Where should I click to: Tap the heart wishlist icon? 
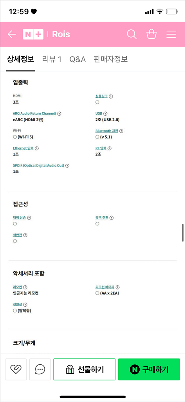pos(16,369)
